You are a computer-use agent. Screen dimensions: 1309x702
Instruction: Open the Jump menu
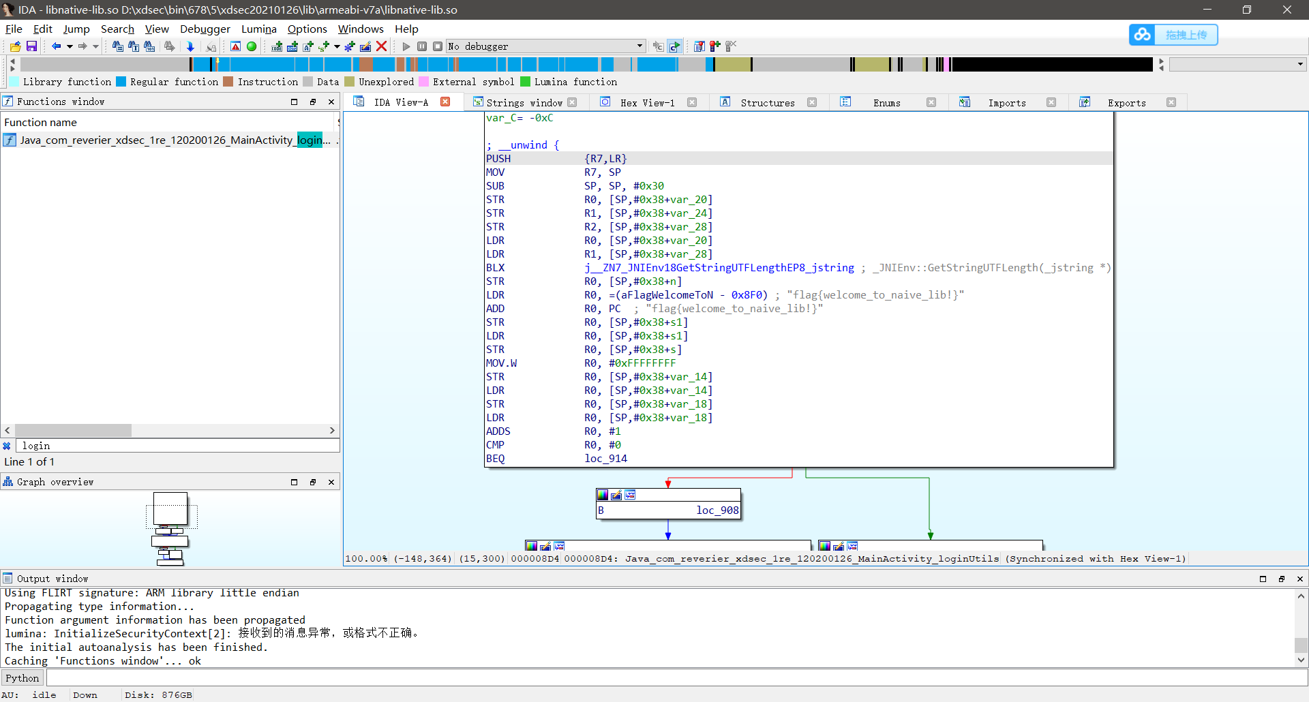76,29
